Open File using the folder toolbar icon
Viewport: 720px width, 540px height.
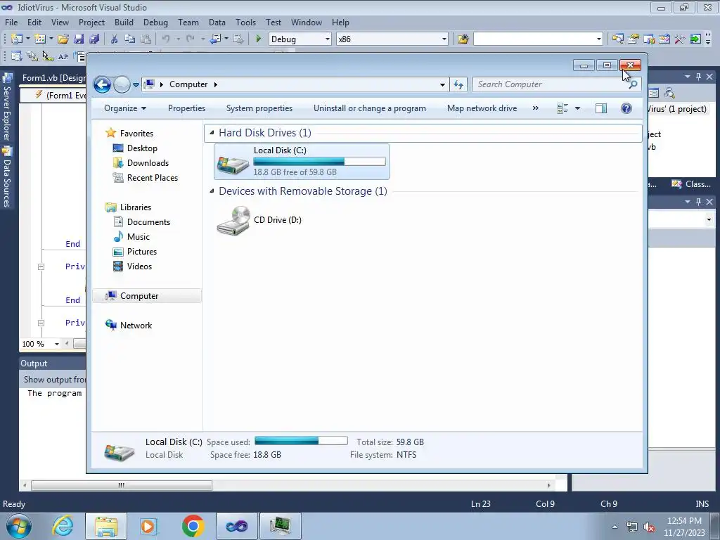63,39
